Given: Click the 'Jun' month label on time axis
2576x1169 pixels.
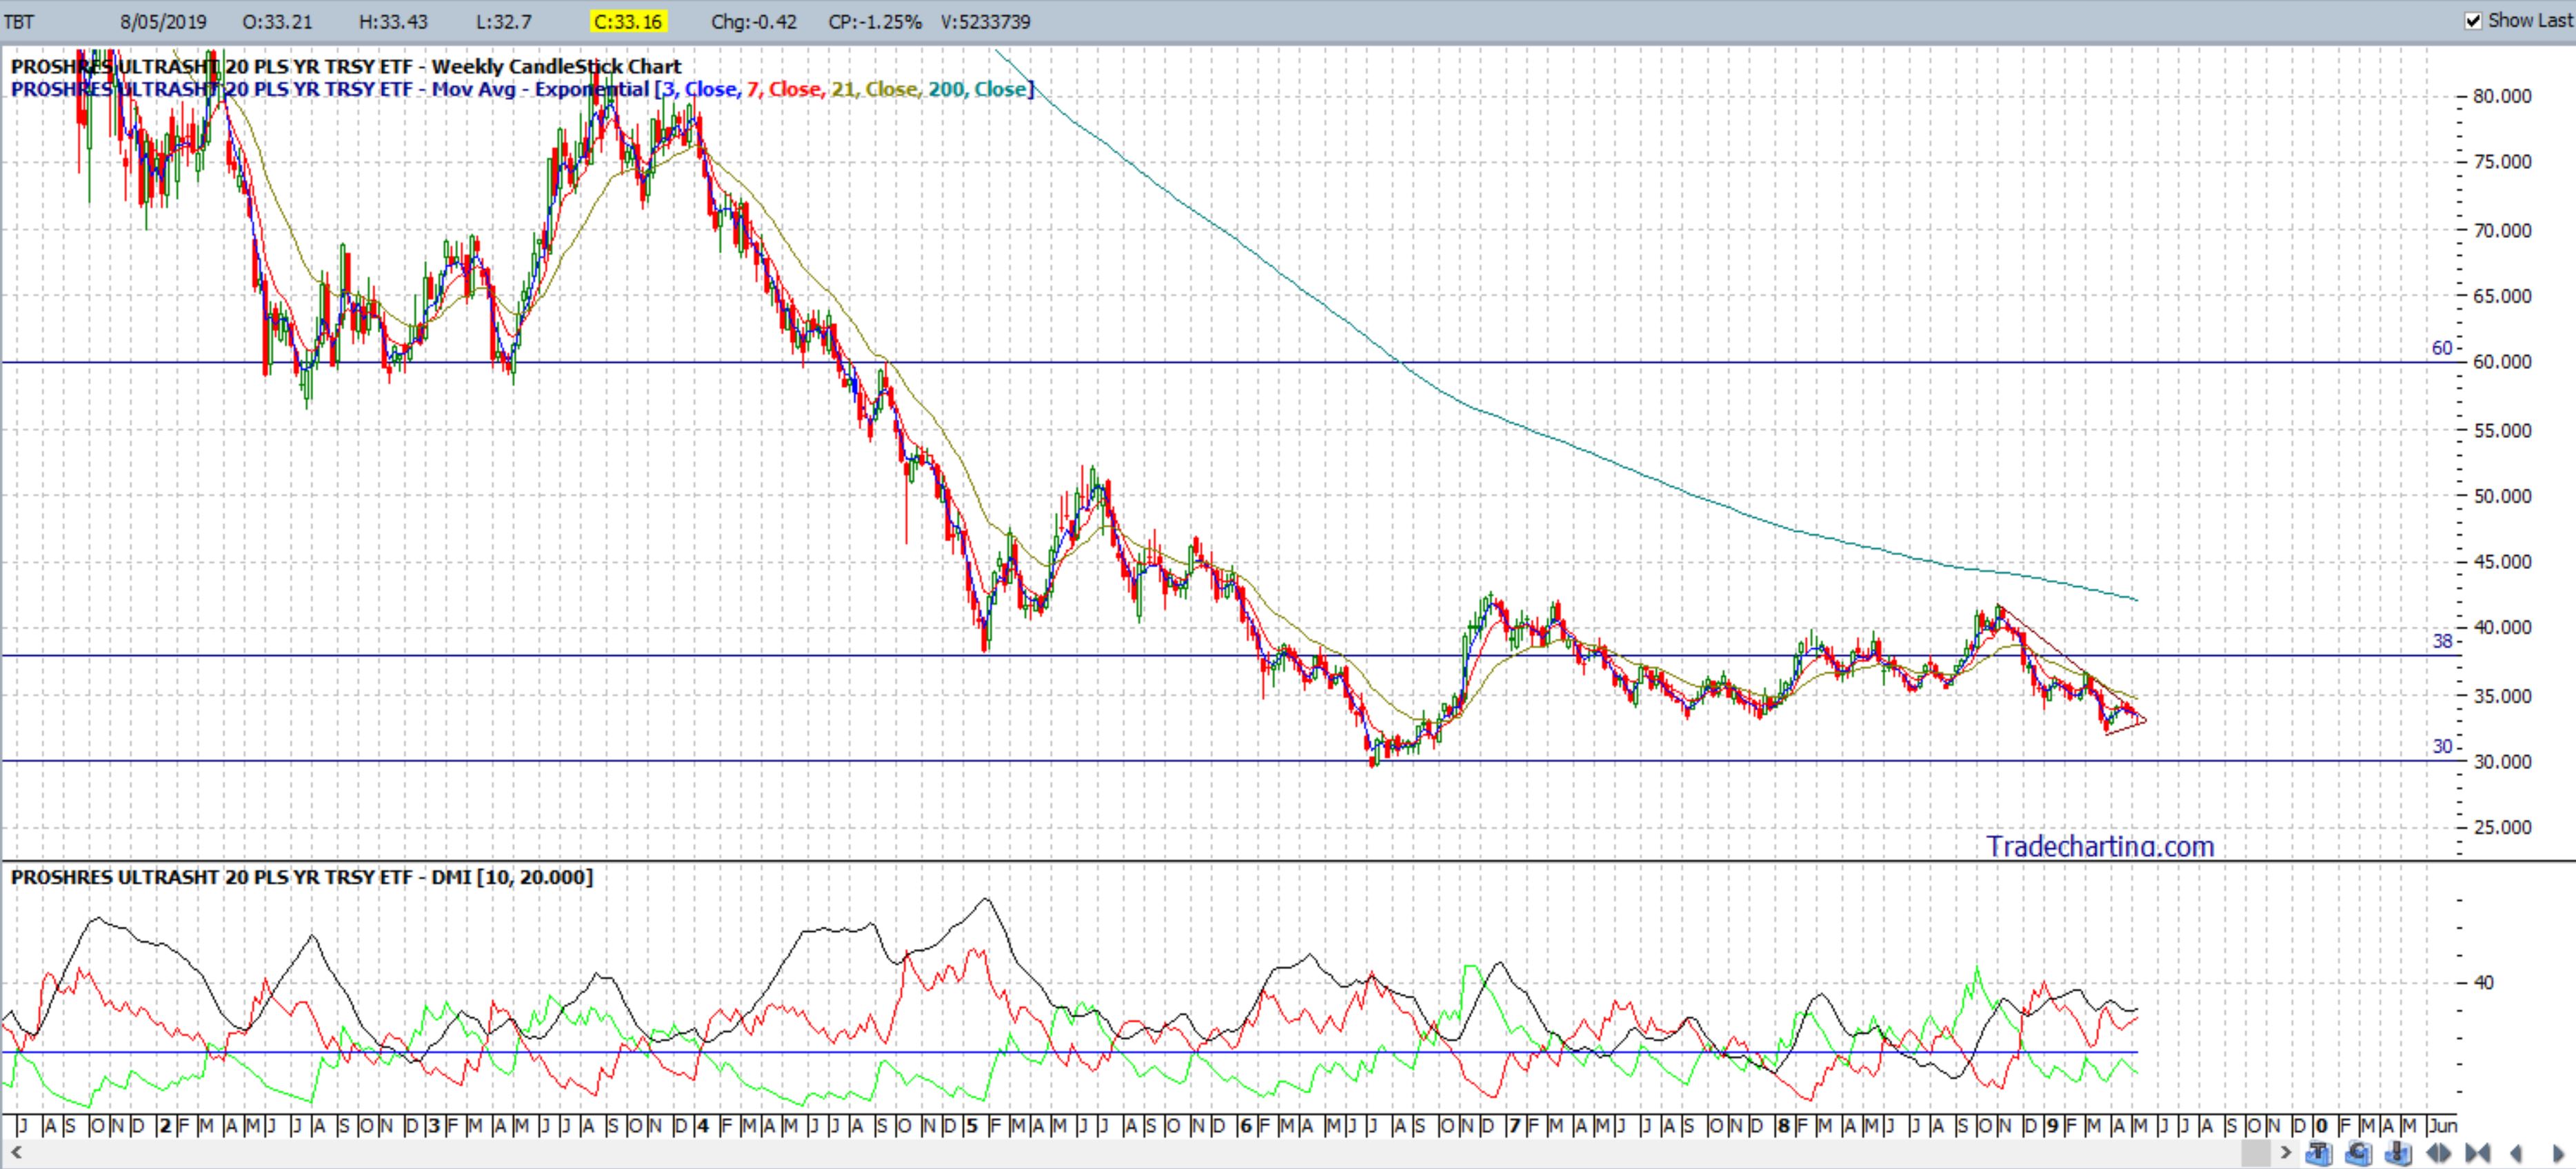Looking at the screenshot, I should (2443, 1126).
